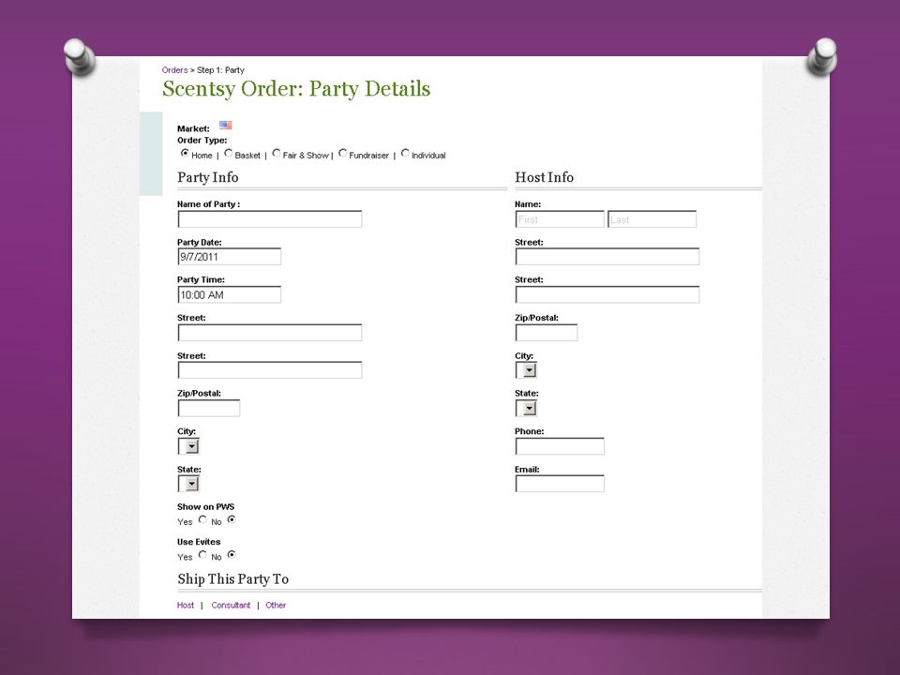Screen dimensions: 900x675
Task: Click the Party Info Zip/Postal field
Action: coord(209,408)
